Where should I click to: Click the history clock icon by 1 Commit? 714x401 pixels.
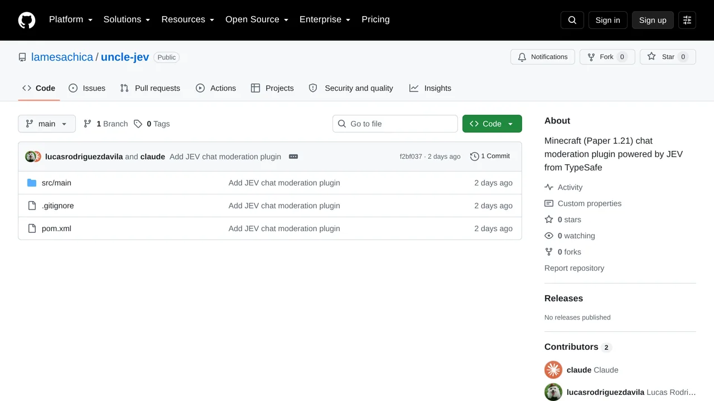click(475, 157)
